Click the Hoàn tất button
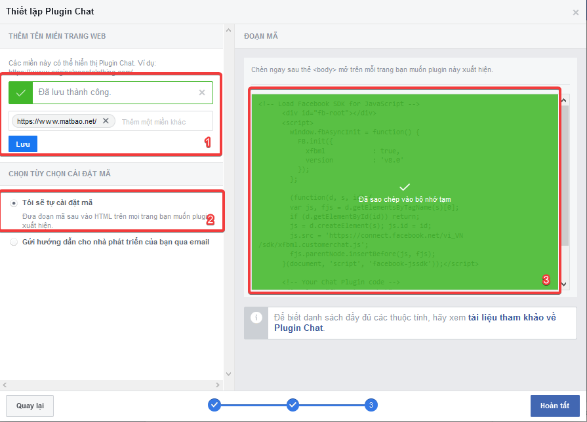The height and width of the screenshot is (422, 587). (x=554, y=406)
